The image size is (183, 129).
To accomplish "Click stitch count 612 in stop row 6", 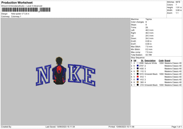I will point(142,77).
